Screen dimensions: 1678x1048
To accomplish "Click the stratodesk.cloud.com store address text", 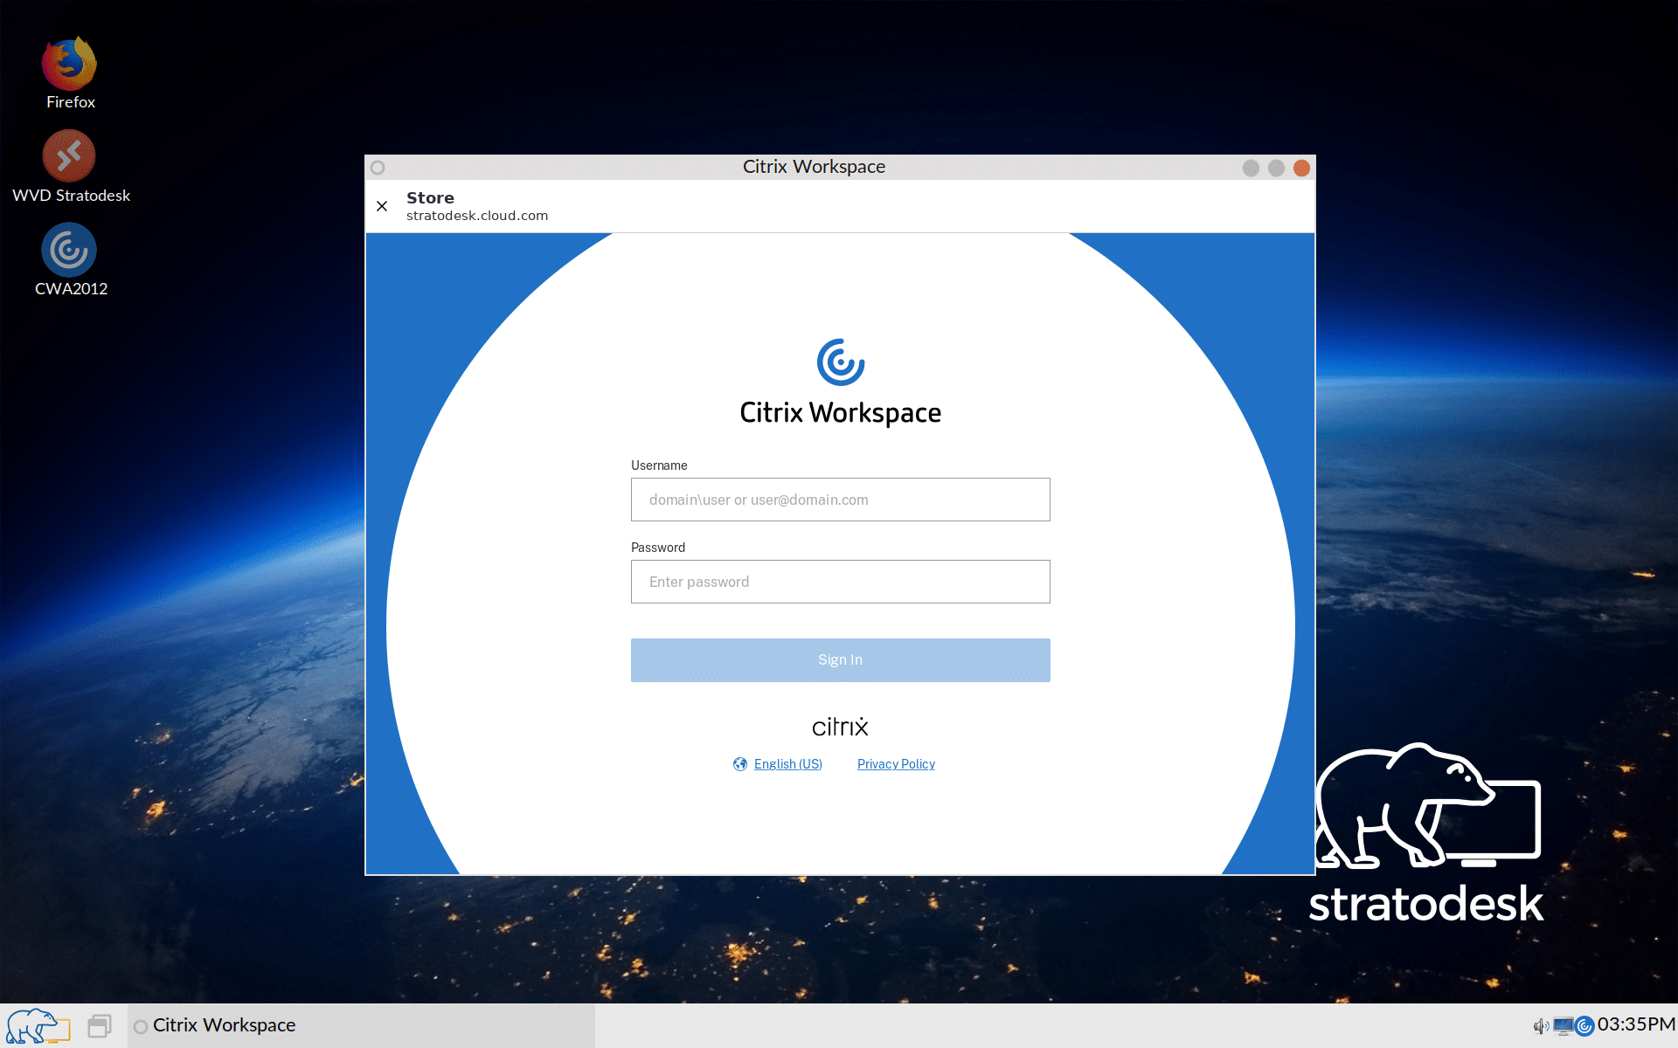I will tap(477, 216).
